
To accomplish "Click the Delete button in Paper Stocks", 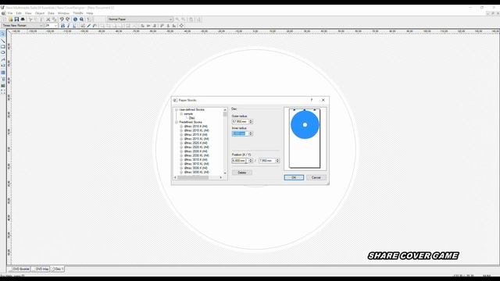I will 242,173.
